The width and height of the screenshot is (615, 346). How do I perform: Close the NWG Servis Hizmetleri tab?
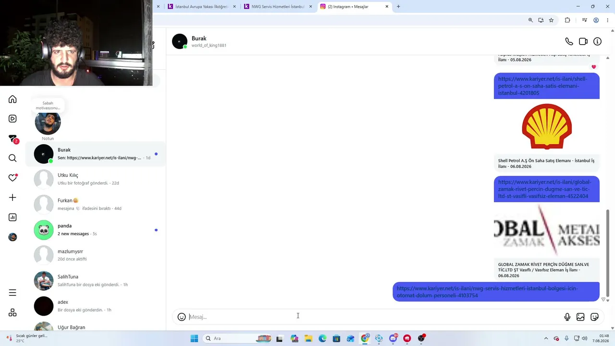coord(310,7)
